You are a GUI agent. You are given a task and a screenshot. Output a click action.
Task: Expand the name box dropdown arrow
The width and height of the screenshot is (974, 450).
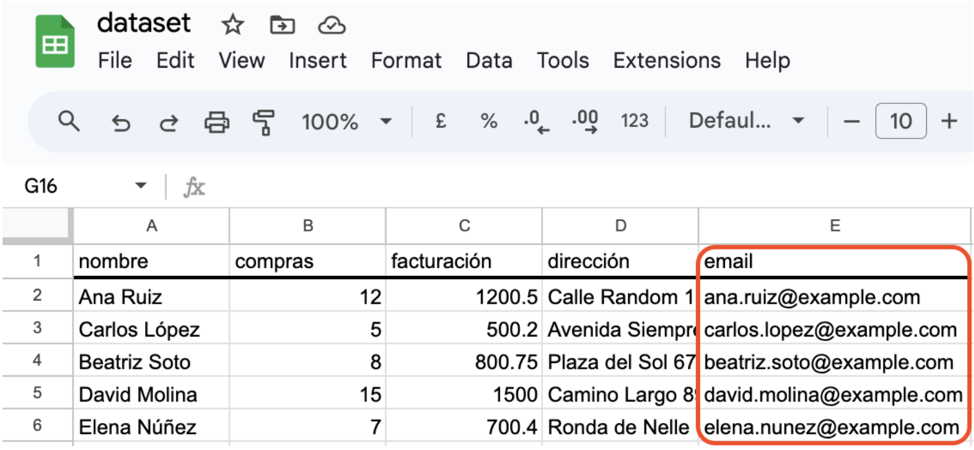click(x=141, y=187)
